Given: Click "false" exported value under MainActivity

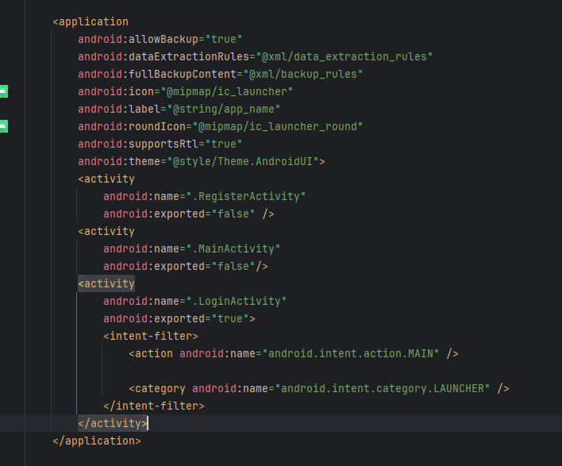Looking at the screenshot, I should tap(233, 266).
